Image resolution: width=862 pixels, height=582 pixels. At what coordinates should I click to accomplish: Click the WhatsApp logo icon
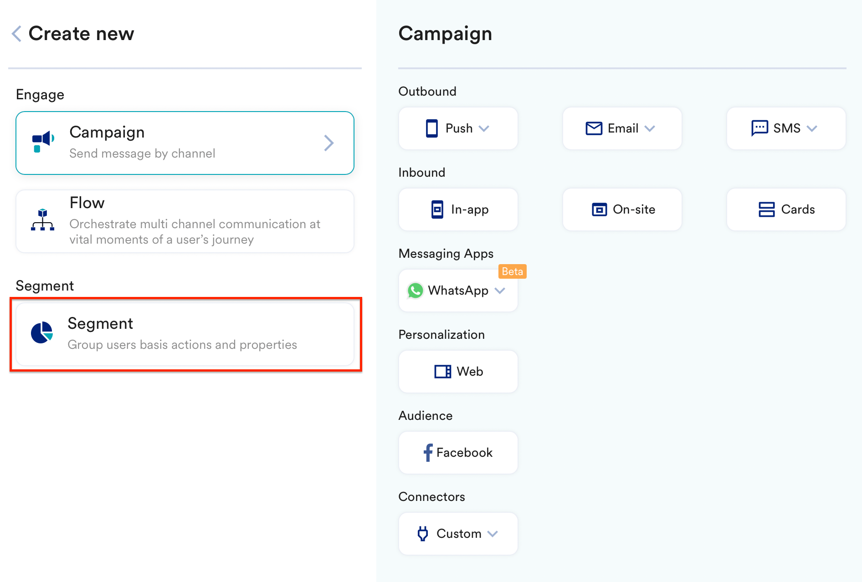(x=415, y=291)
